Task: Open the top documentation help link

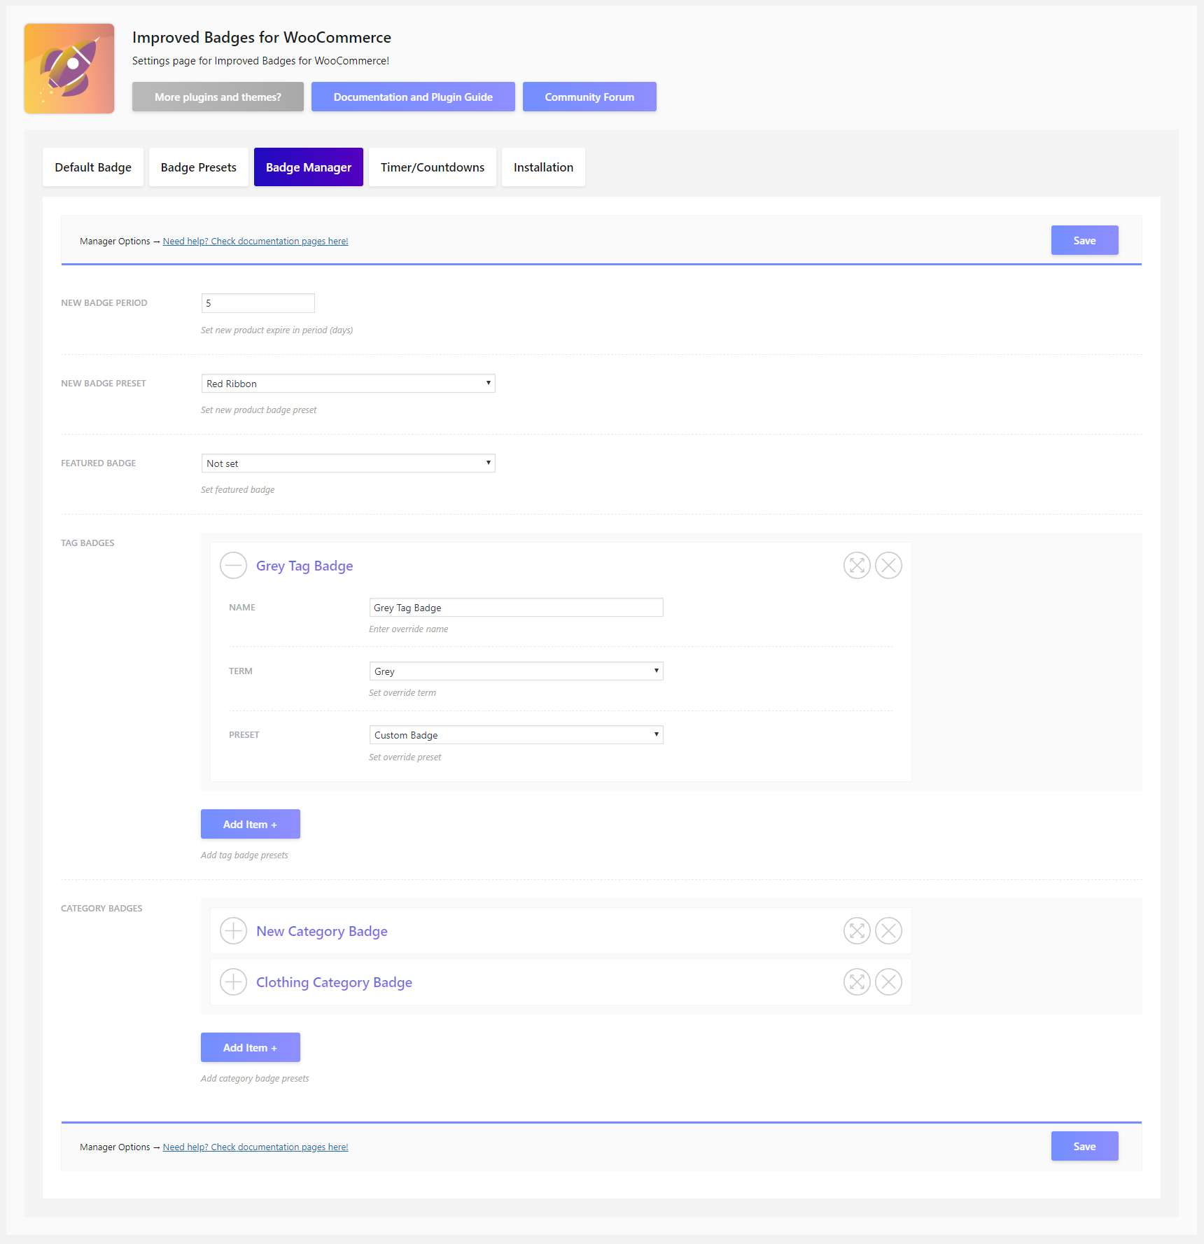Action: coord(255,242)
